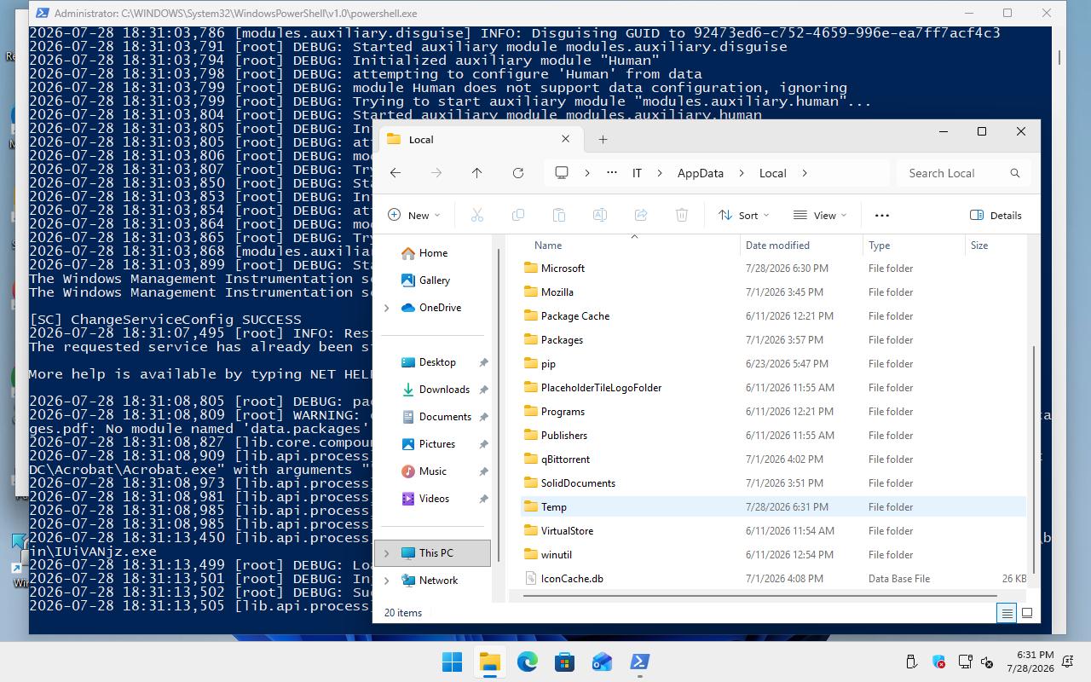This screenshot has height=682, width=1091.
Task: Click the Paste clipboard icon
Action: [x=559, y=216]
